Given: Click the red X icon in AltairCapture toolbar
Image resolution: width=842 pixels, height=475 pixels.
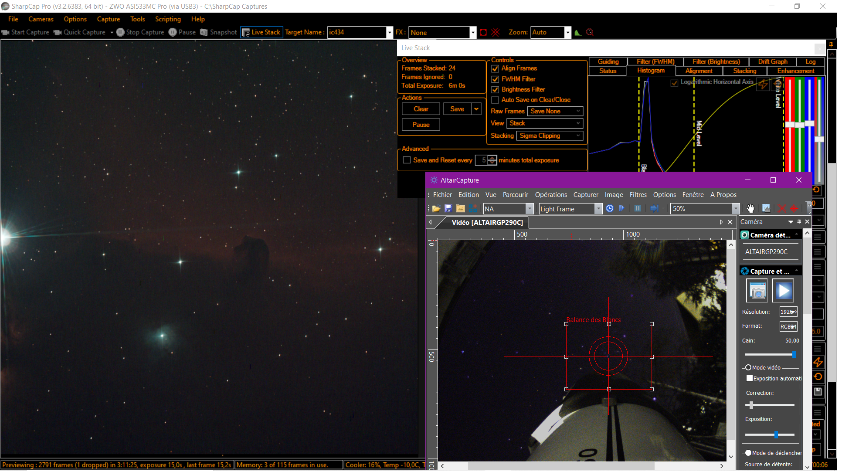Looking at the screenshot, I should (782, 209).
